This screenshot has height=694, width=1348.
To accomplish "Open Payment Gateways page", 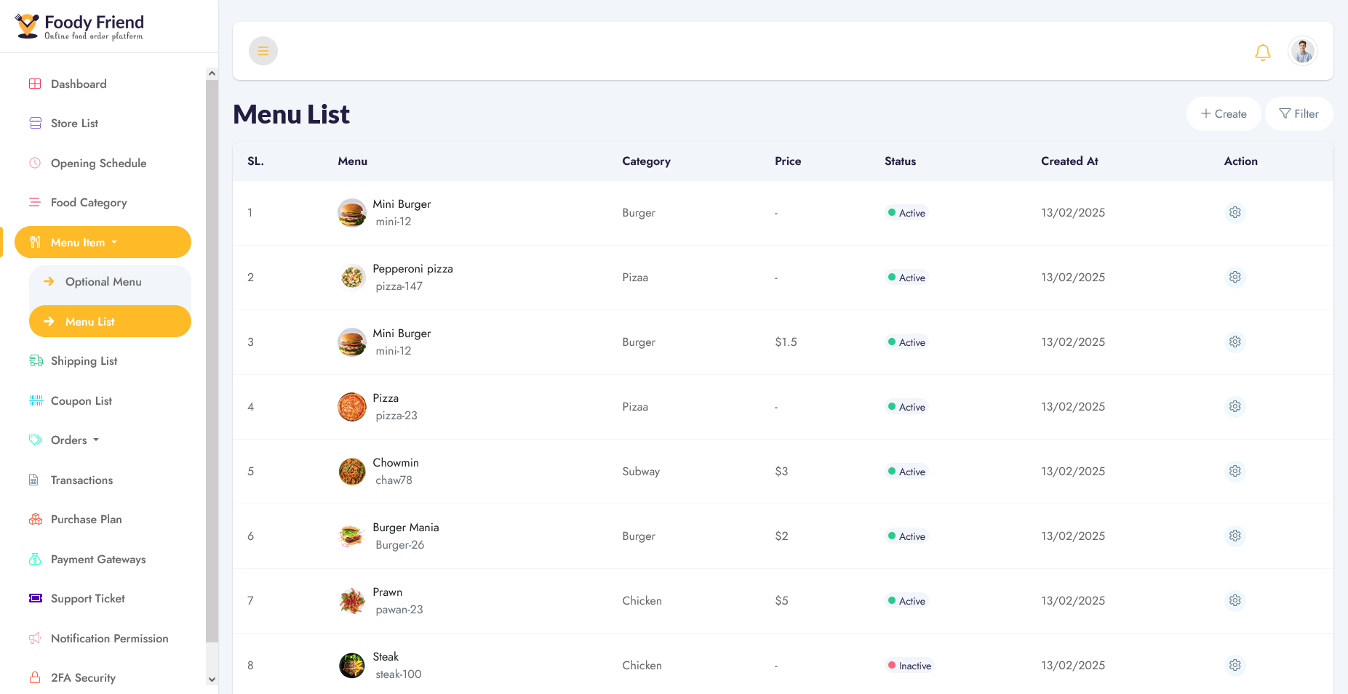I will point(103,559).
